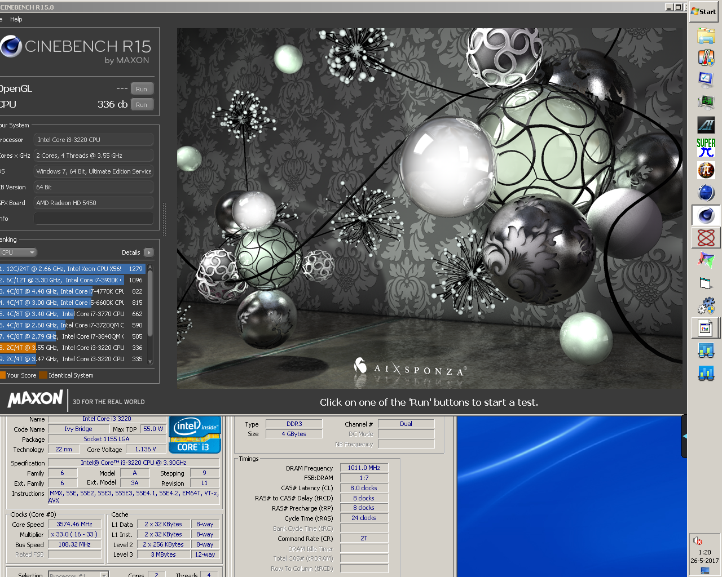The height and width of the screenshot is (577, 722).
Task: Click the CPU-Z Multiplier value x 33.0
Action: [74, 534]
